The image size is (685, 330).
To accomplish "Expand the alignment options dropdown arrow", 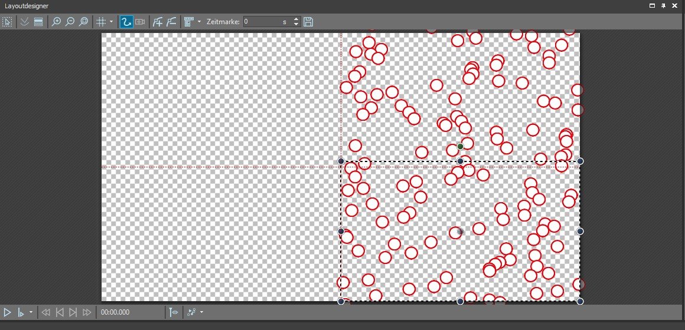I will [x=199, y=22].
